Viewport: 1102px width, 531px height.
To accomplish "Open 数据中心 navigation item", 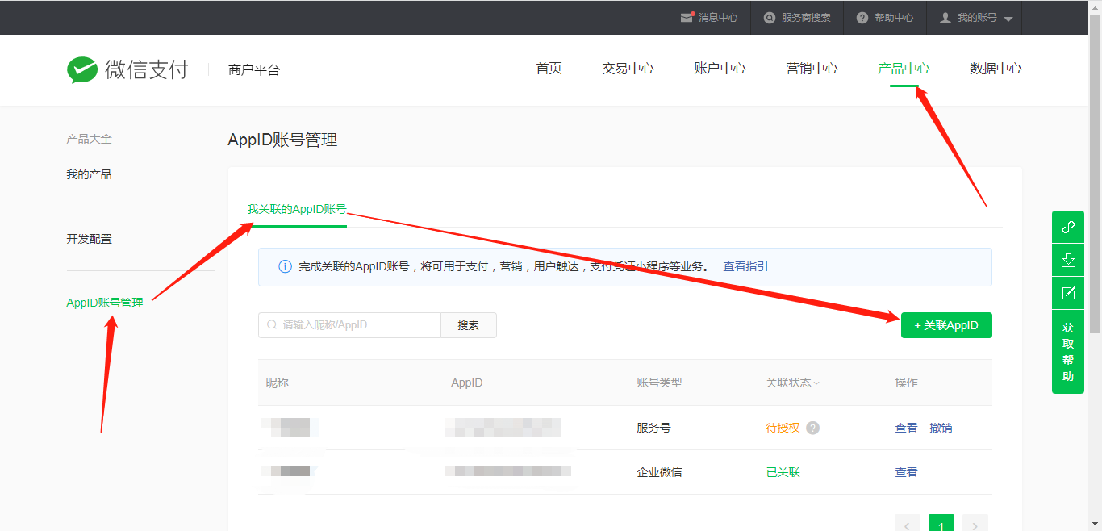I will (x=996, y=69).
